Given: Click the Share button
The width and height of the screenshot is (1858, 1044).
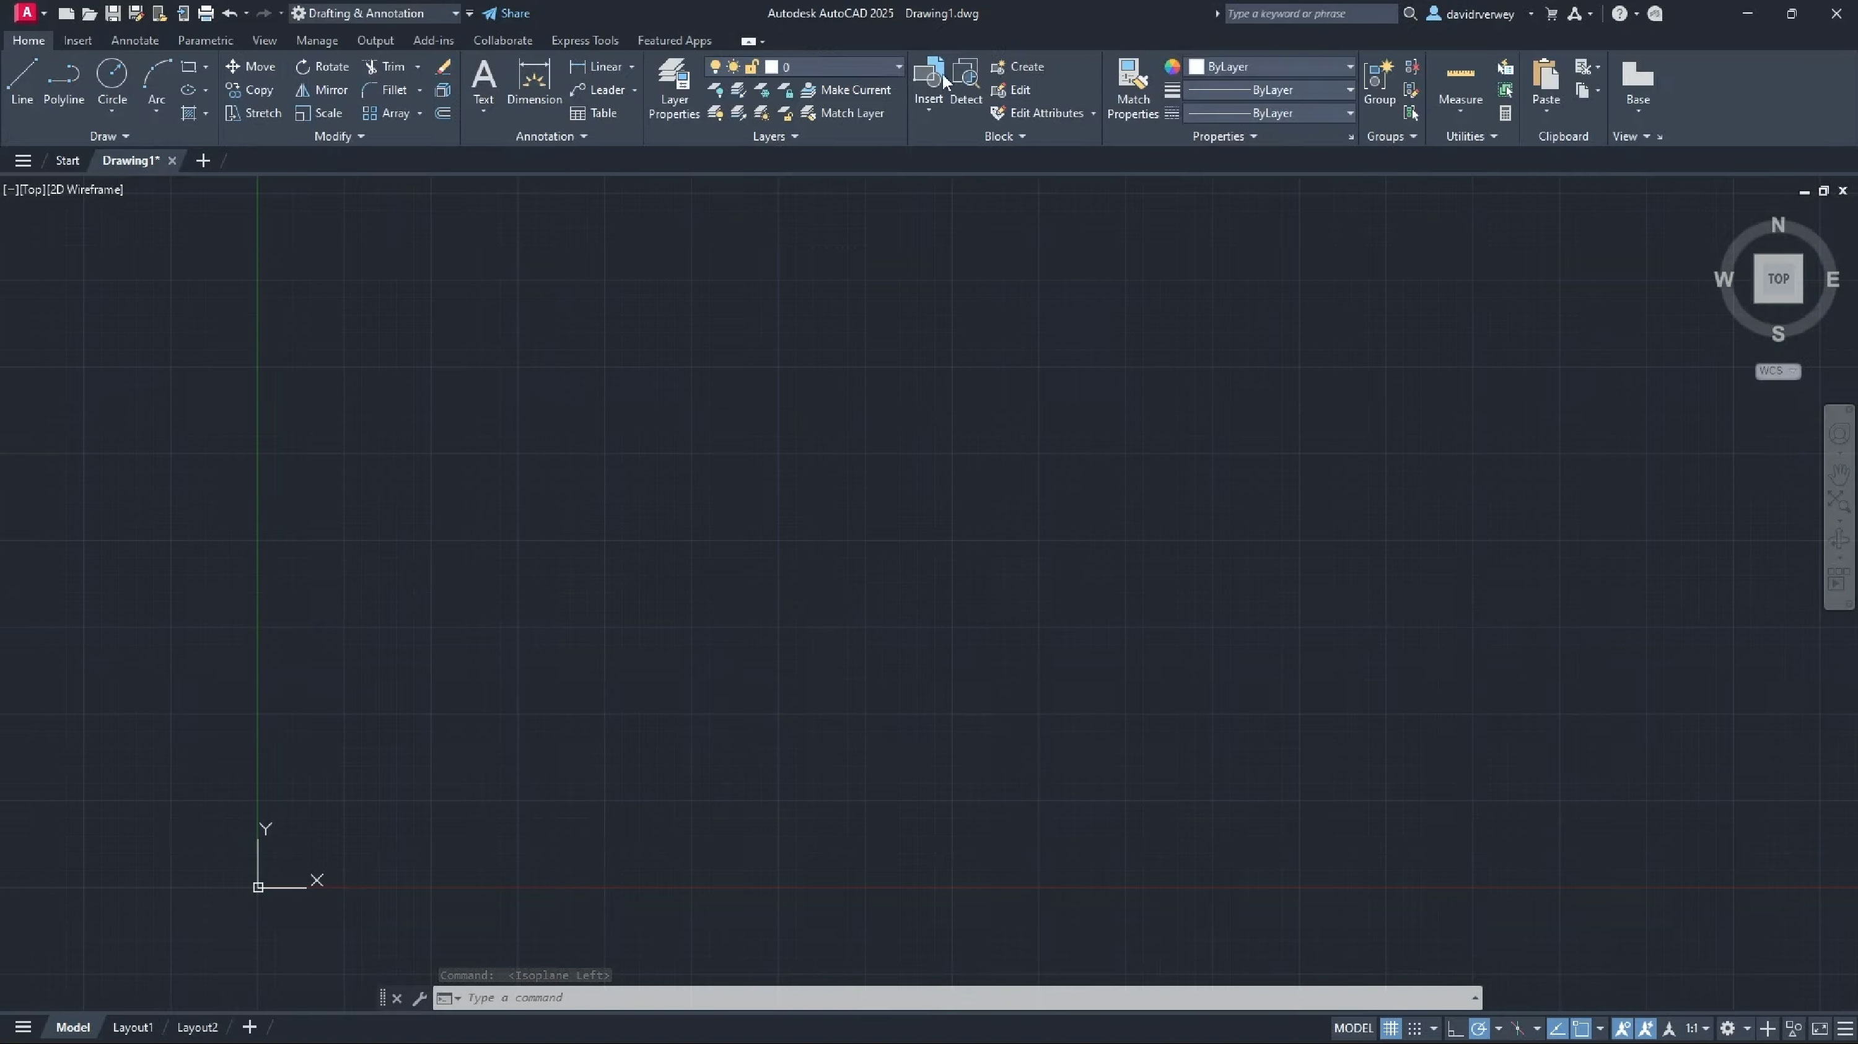Looking at the screenshot, I should coord(506,13).
